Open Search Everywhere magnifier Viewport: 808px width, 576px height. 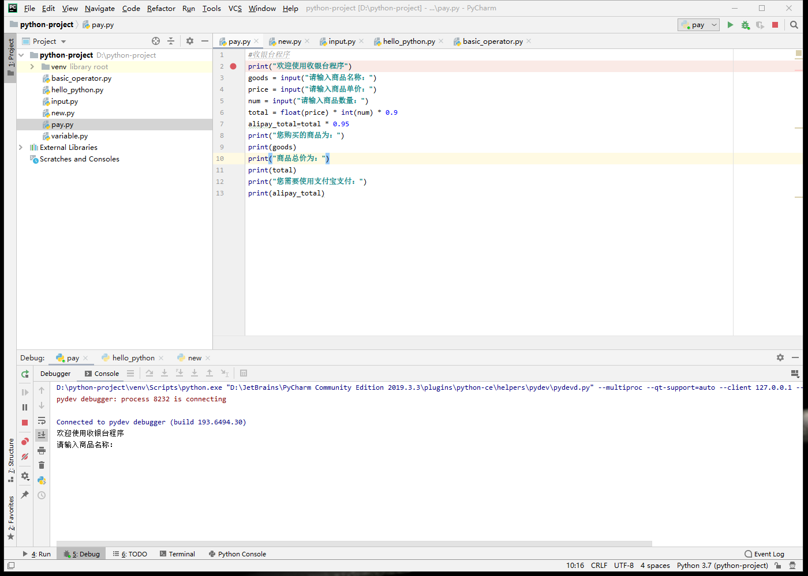794,25
